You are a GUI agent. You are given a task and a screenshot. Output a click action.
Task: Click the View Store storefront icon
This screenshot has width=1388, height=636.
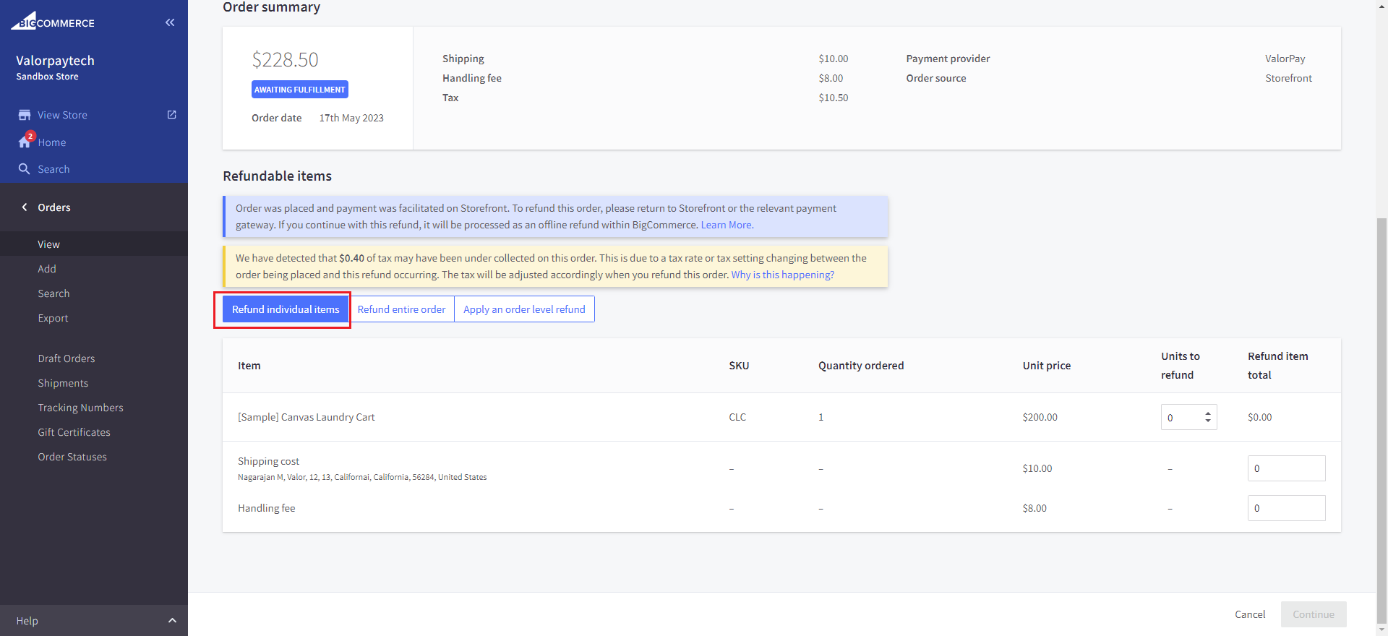25,115
